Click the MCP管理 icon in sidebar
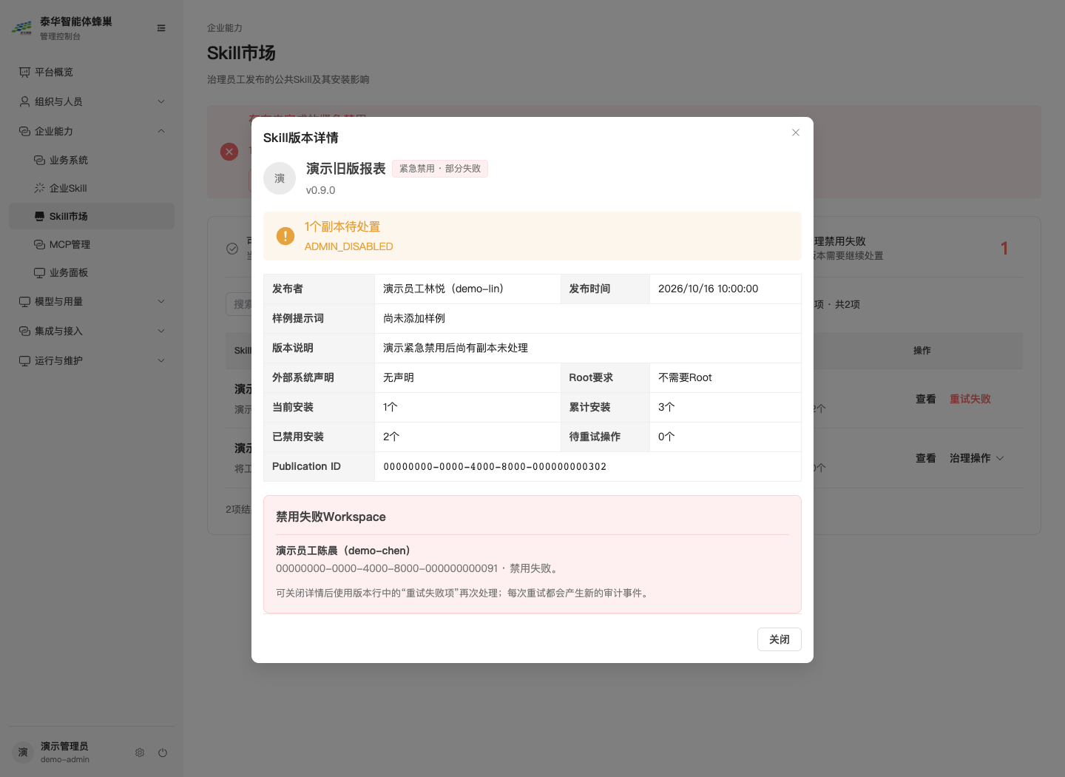This screenshot has width=1065, height=777. click(40, 244)
